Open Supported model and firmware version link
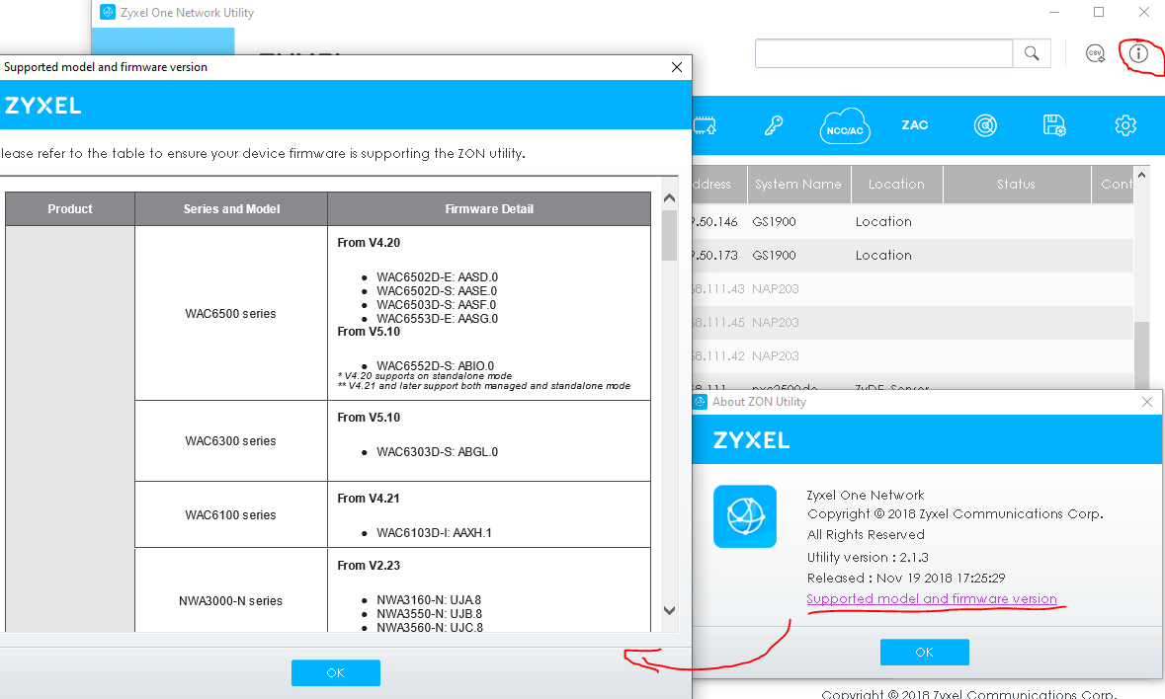Screen dimensions: 1165x699 [x=932, y=599]
